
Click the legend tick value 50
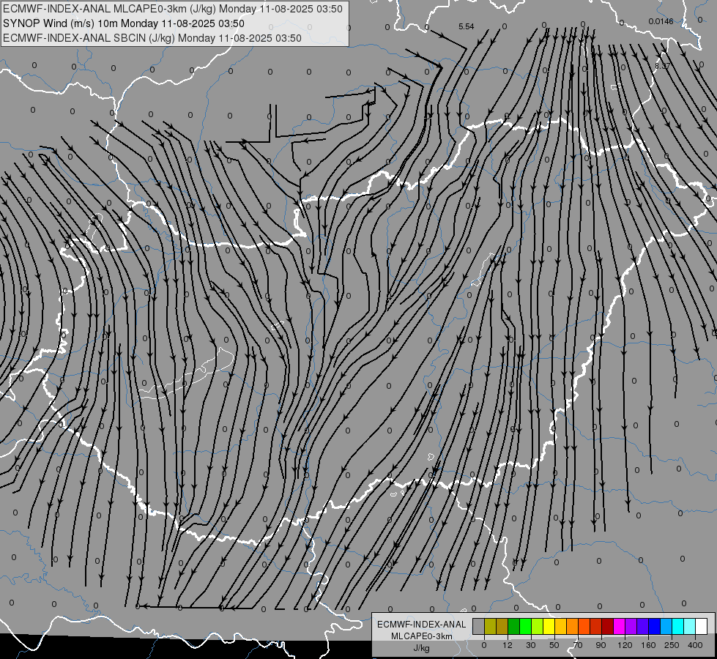point(554,645)
